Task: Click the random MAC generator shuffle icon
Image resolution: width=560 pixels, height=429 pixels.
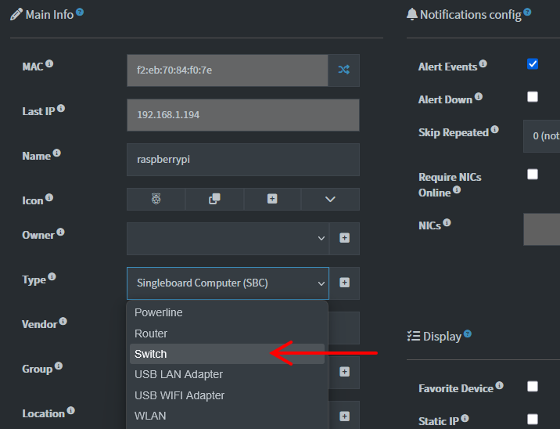Action: click(x=343, y=70)
